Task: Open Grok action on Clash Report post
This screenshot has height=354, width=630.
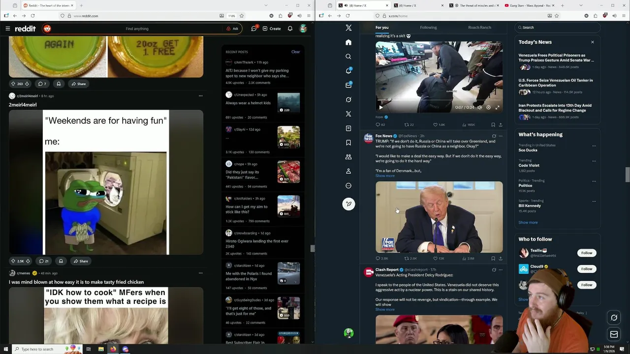Action: click(x=494, y=269)
